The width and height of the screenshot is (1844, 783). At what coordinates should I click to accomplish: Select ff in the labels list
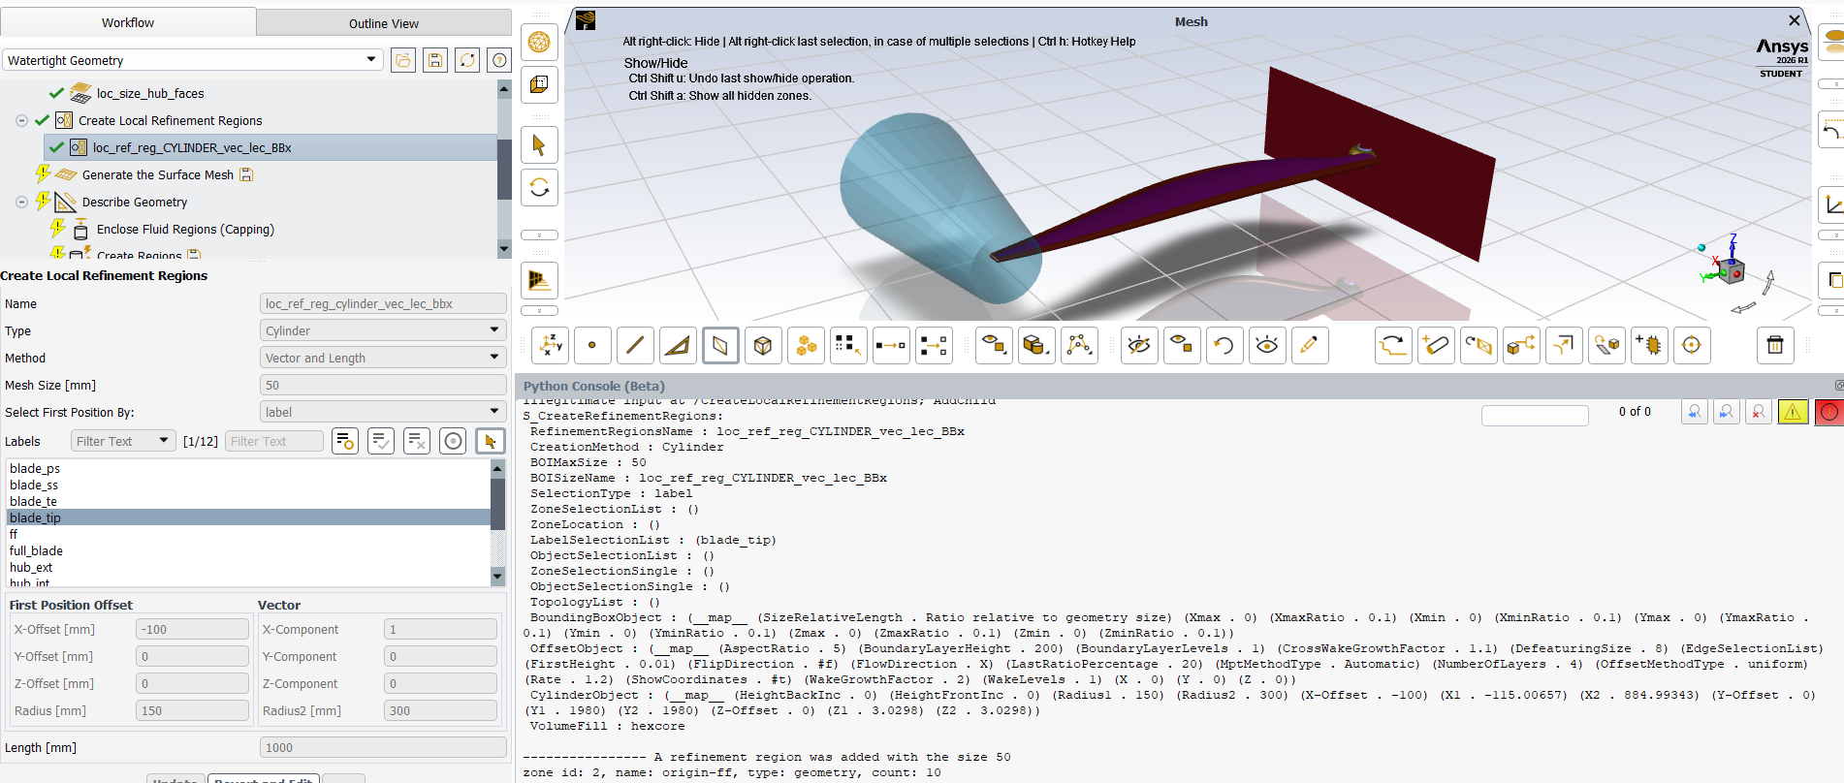click(14, 535)
